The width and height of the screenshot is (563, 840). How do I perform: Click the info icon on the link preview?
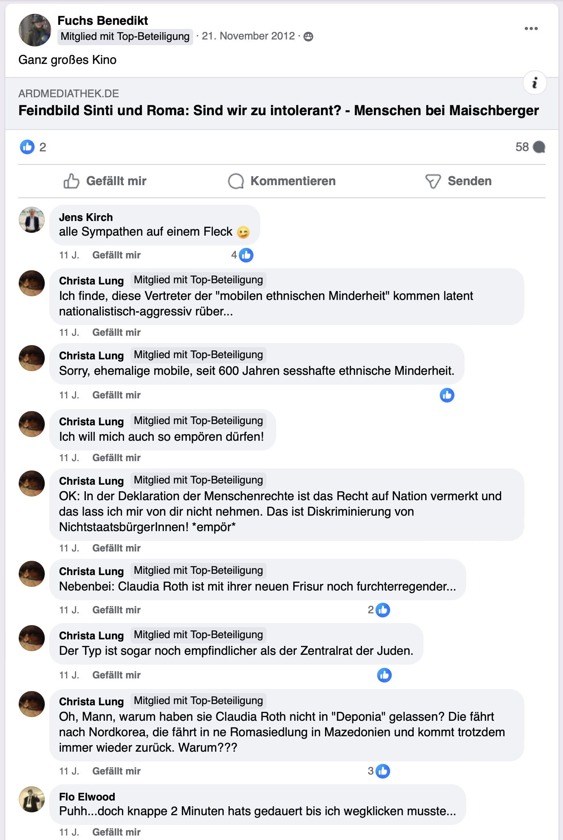pyautogui.click(x=535, y=83)
